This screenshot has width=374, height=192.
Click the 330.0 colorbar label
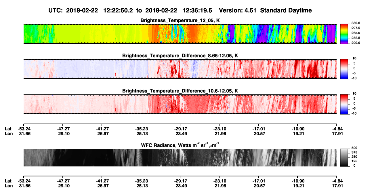click(x=356, y=23)
